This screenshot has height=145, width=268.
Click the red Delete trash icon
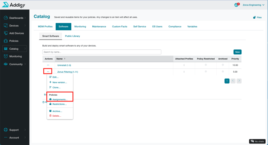(x=50, y=115)
